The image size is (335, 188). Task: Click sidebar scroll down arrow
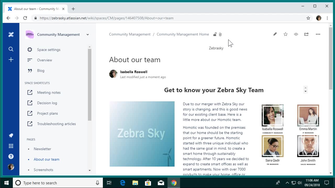(90, 171)
